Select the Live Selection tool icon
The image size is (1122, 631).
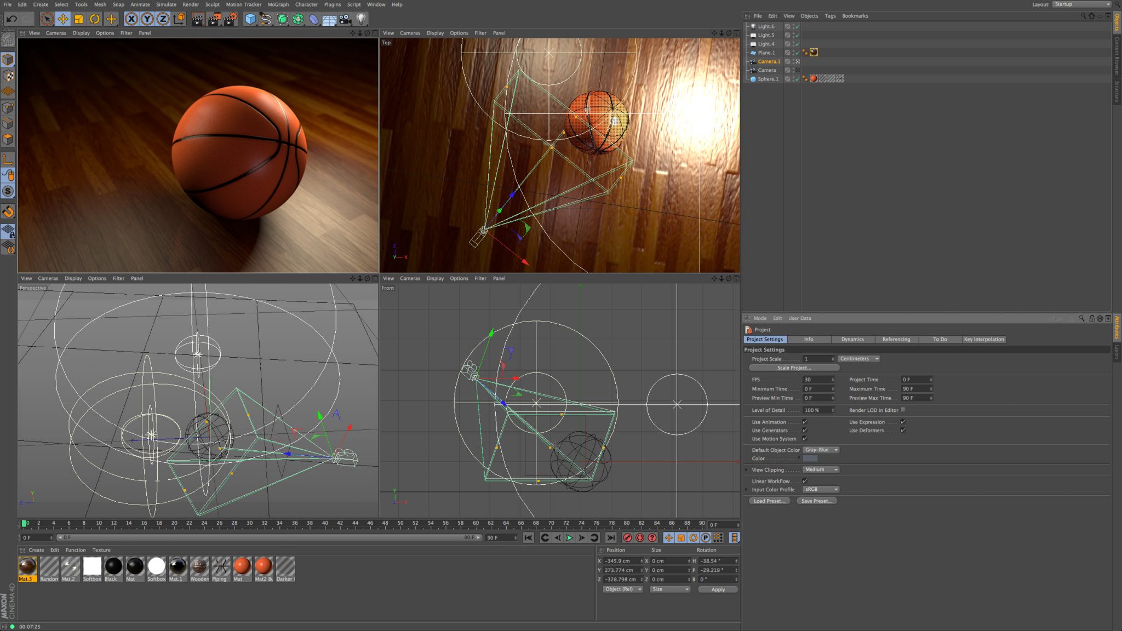click(x=48, y=19)
